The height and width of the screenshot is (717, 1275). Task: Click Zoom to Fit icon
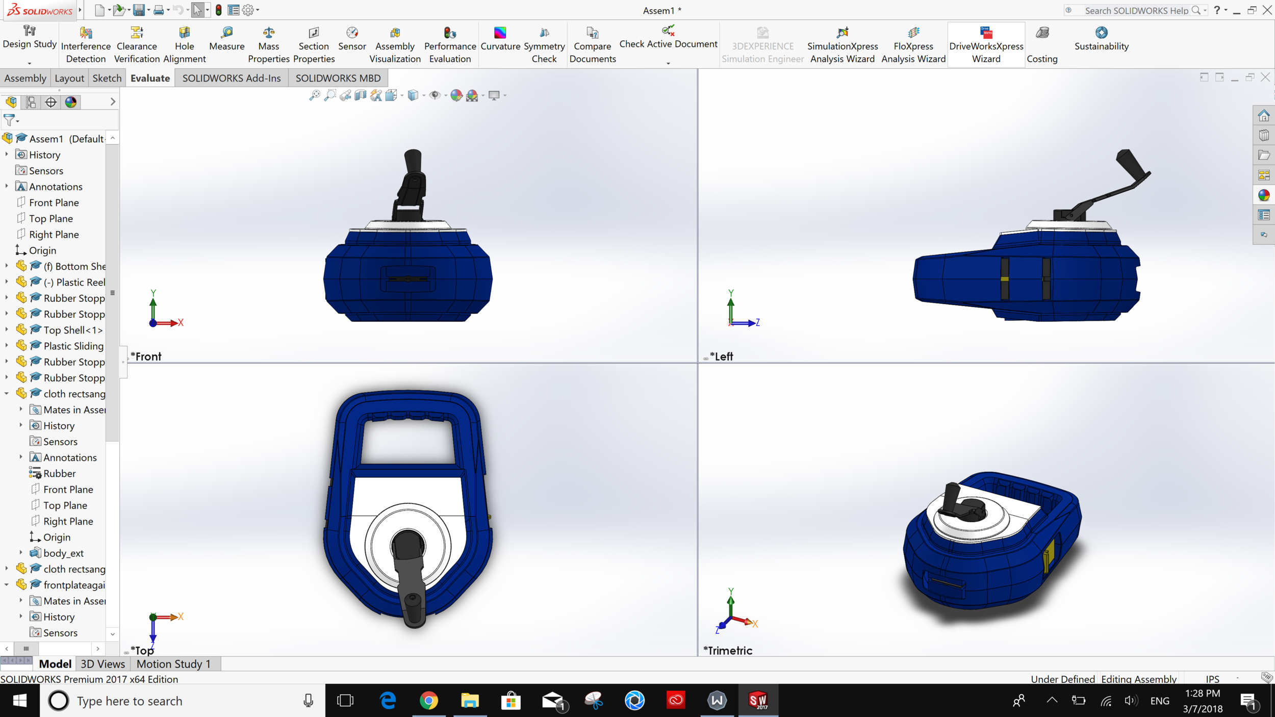(x=315, y=95)
